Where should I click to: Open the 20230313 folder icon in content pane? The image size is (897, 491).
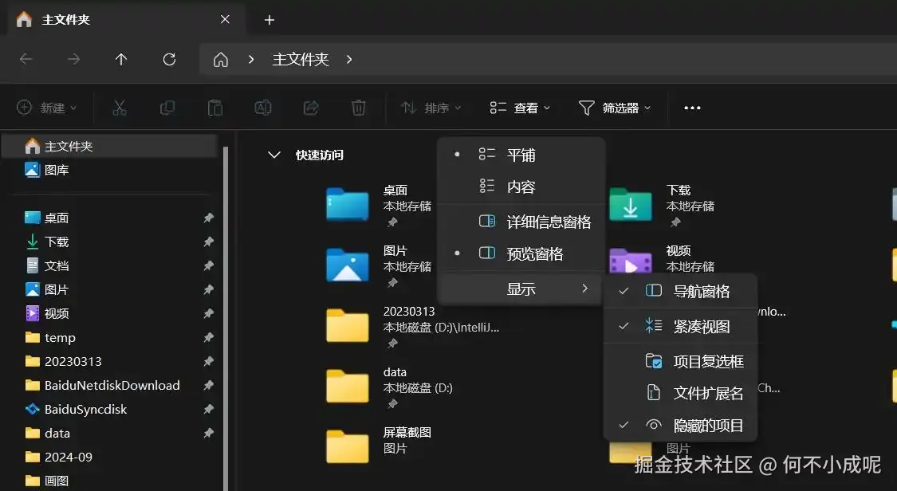348,325
